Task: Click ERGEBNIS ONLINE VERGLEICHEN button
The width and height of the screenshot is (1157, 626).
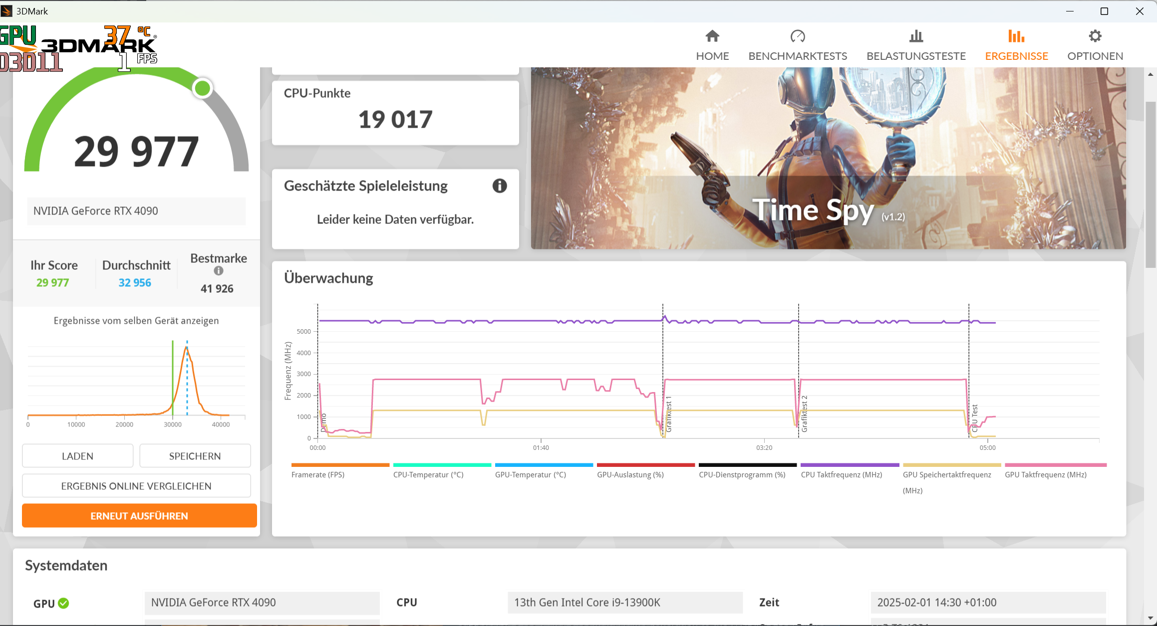Action: click(x=136, y=486)
